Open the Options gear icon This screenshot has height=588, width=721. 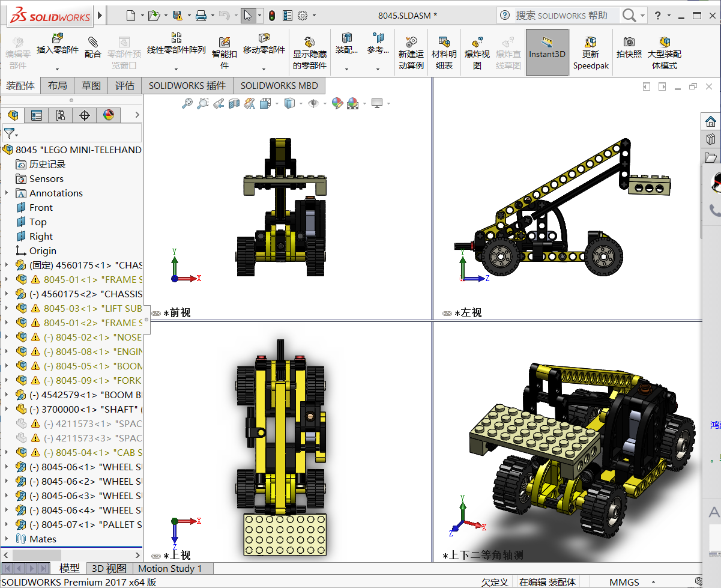click(303, 16)
